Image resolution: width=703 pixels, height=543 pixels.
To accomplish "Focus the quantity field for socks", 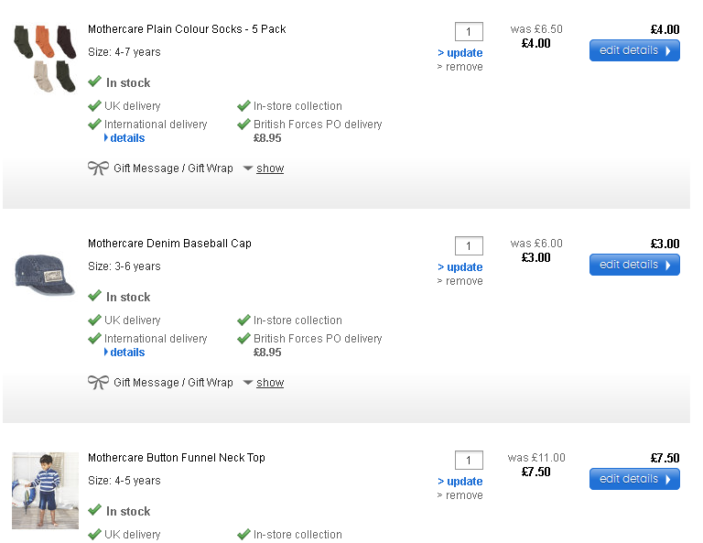I will coord(469,32).
